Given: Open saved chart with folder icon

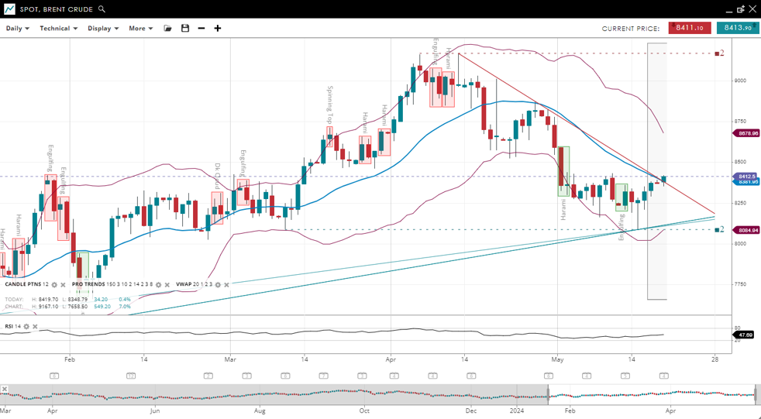Looking at the screenshot, I should 167,29.
